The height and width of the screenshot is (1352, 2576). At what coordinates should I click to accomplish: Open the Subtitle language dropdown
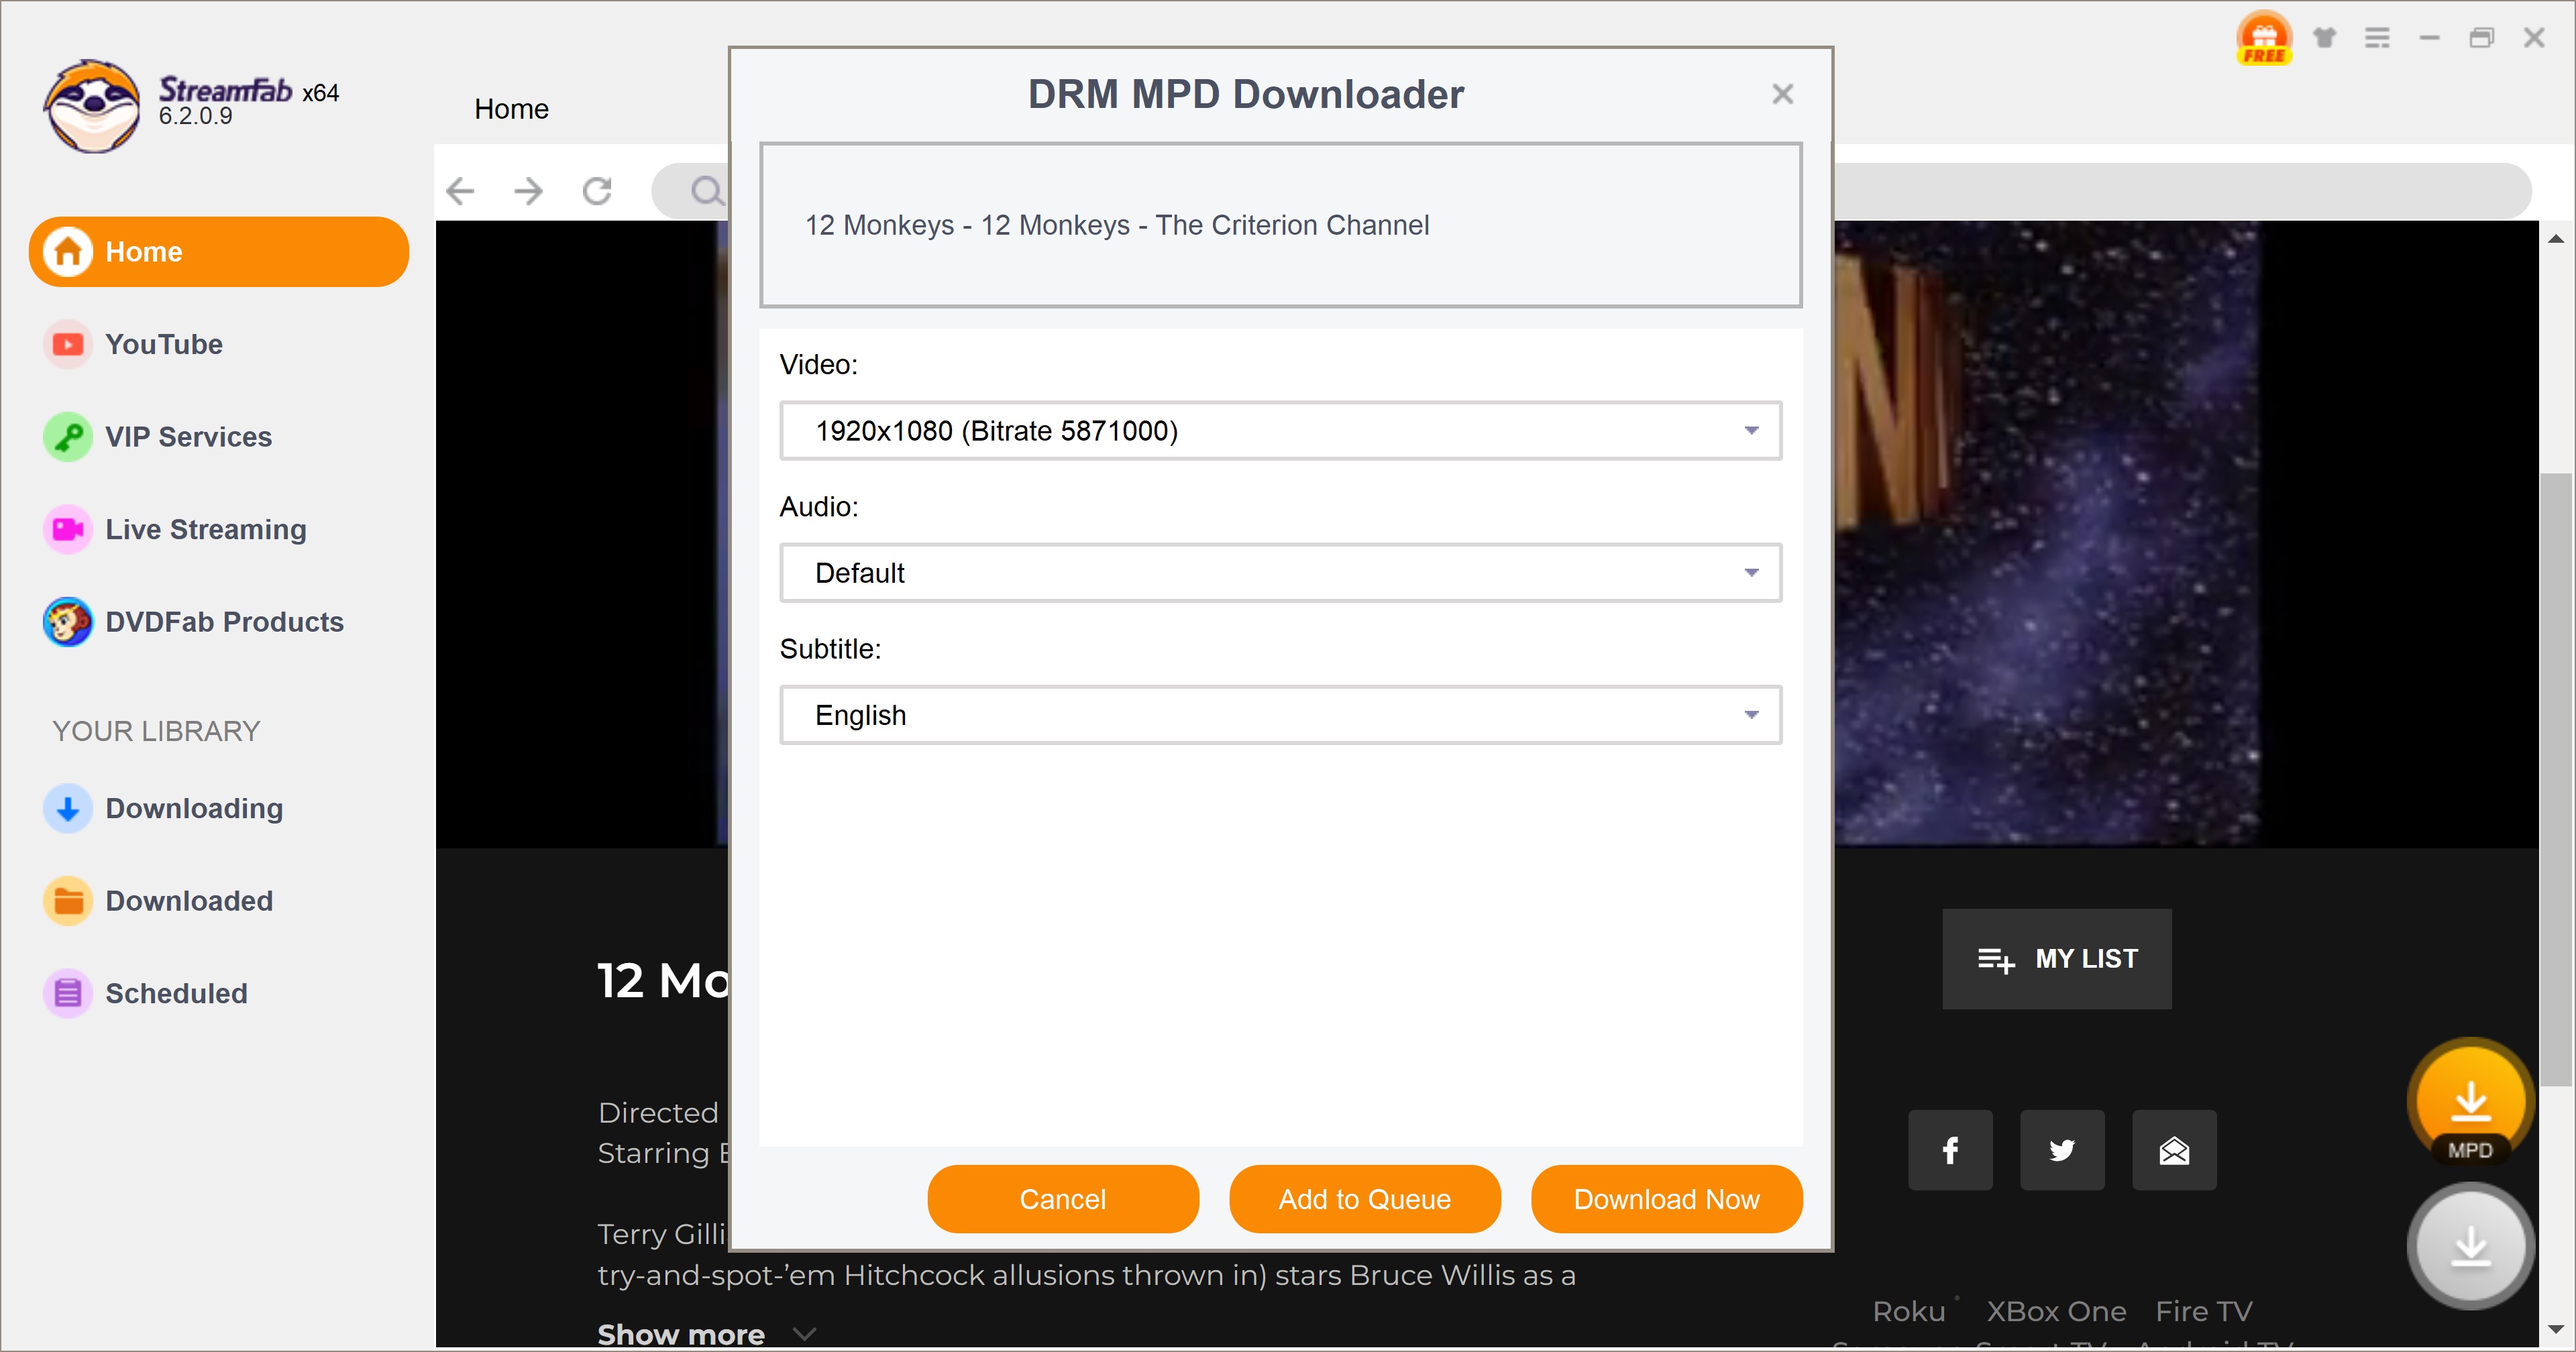tap(1280, 715)
